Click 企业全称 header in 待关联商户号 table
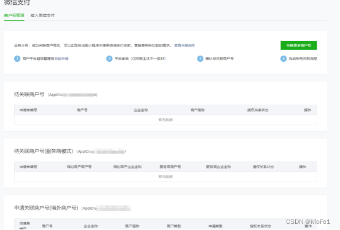The width and height of the screenshot is (340, 230). pos(141,110)
